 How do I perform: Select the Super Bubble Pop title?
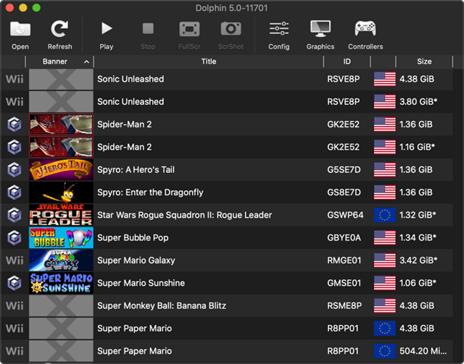point(133,238)
